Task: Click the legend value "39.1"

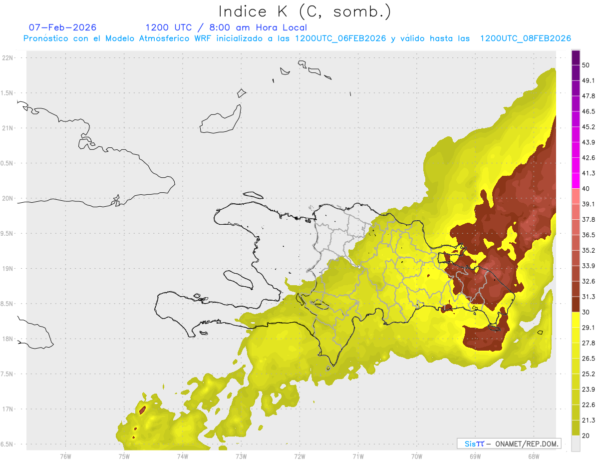Action: pyautogui.click(x=589, y=204)
